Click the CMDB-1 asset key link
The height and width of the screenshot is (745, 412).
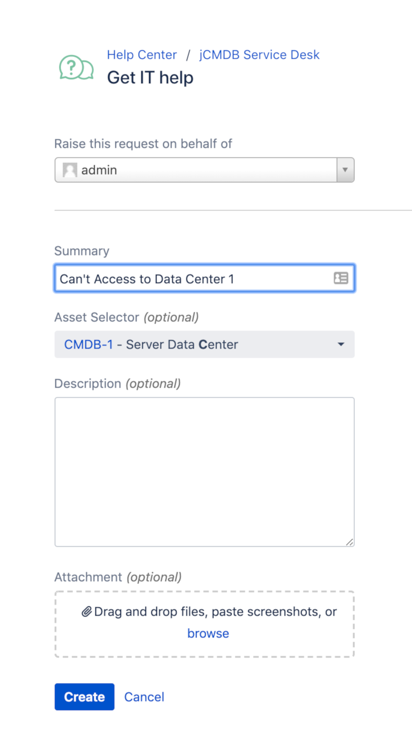tap(89, 344)
